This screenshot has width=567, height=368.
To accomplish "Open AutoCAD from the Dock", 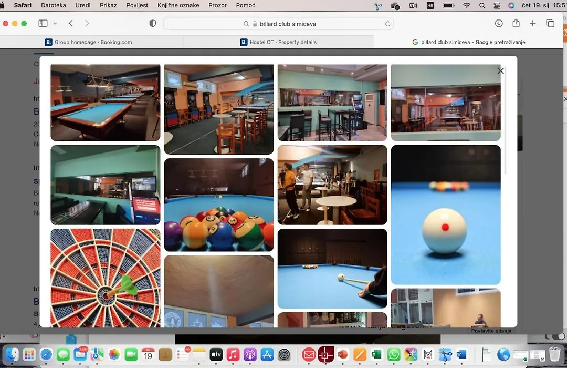I will click(x=325, y=354).
